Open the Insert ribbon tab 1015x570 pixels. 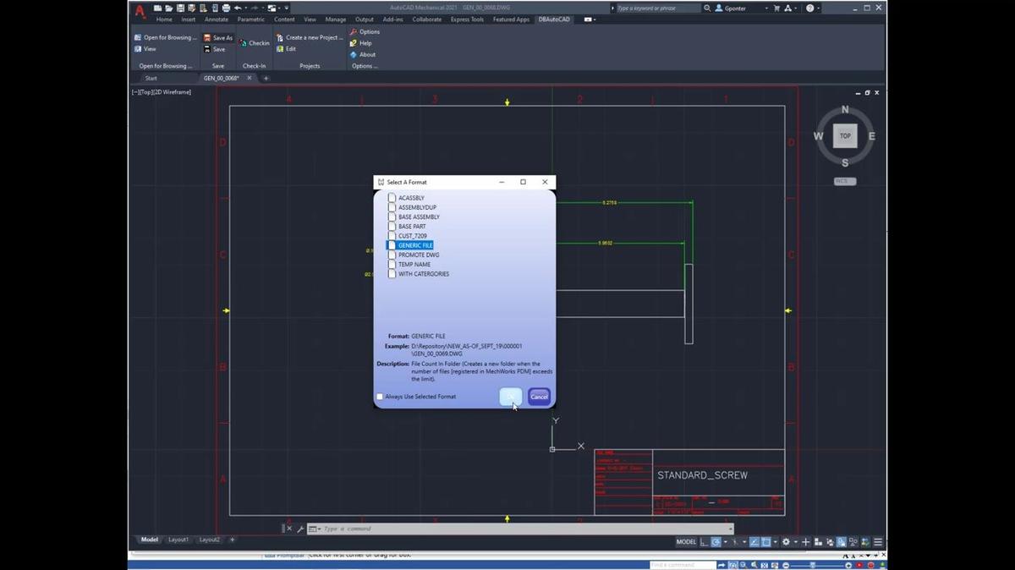(x=189, y=19)
